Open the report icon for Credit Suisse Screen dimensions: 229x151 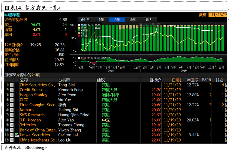coord(12,90)
